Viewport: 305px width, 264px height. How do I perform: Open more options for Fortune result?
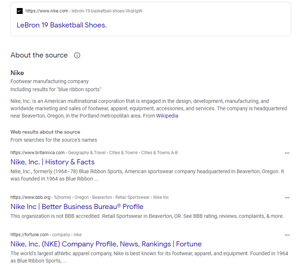287,235
